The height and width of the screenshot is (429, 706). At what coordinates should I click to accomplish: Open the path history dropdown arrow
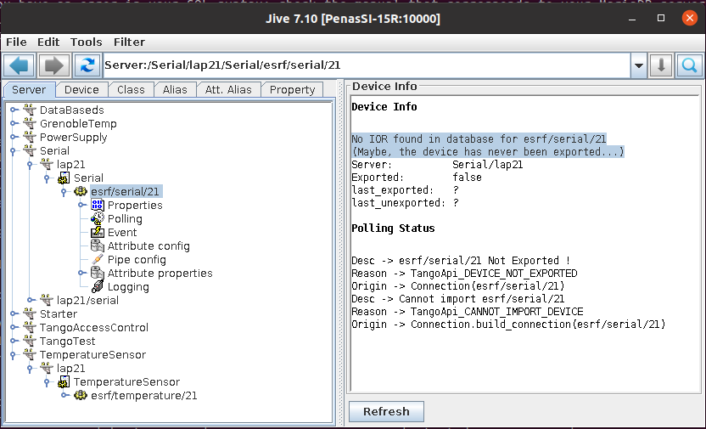tap(638, 65)
